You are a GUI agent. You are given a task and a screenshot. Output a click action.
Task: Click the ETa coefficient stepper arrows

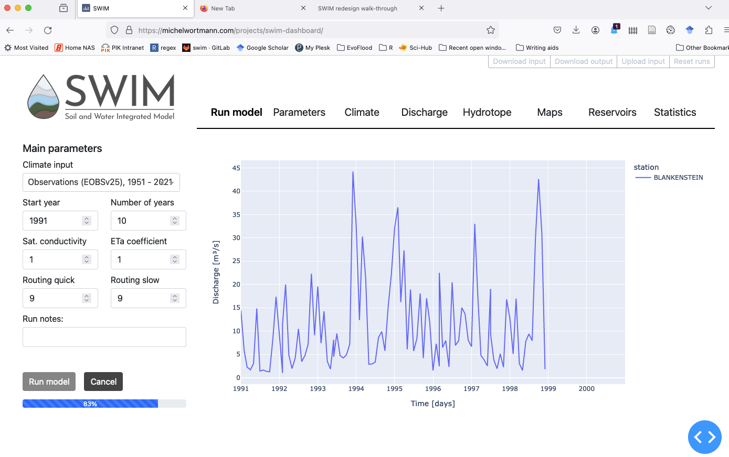[x=175, y=259]
